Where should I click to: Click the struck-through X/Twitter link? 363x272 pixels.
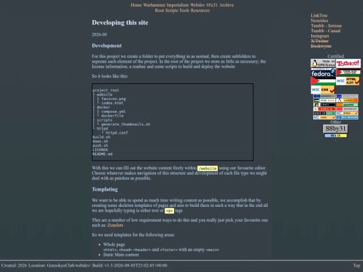pos(319,41)
